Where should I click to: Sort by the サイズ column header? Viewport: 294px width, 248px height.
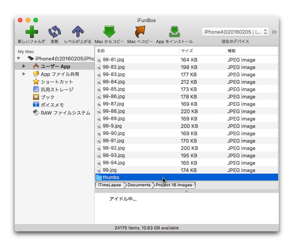[202, 51]
